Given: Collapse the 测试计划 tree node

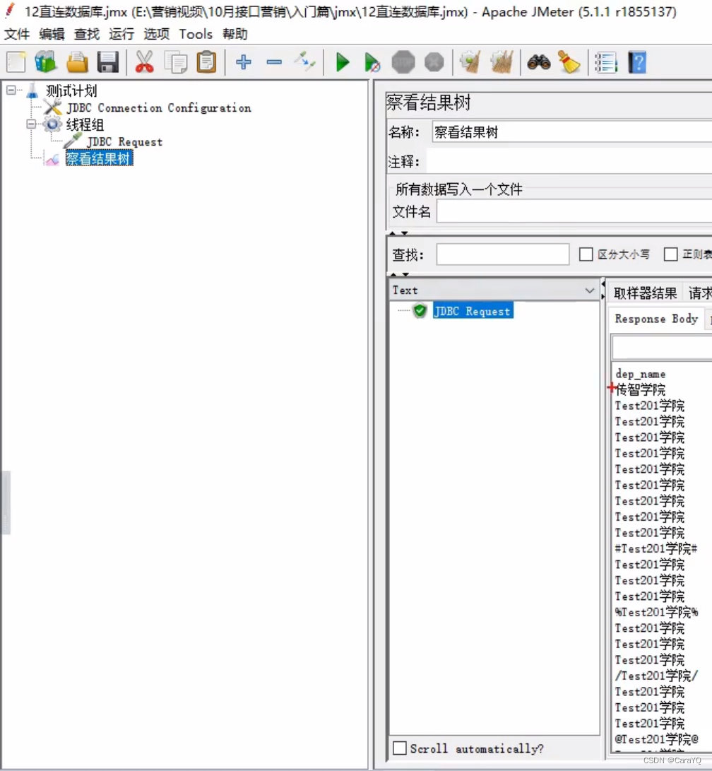Looking at the screenshot, I should point(11,90).
